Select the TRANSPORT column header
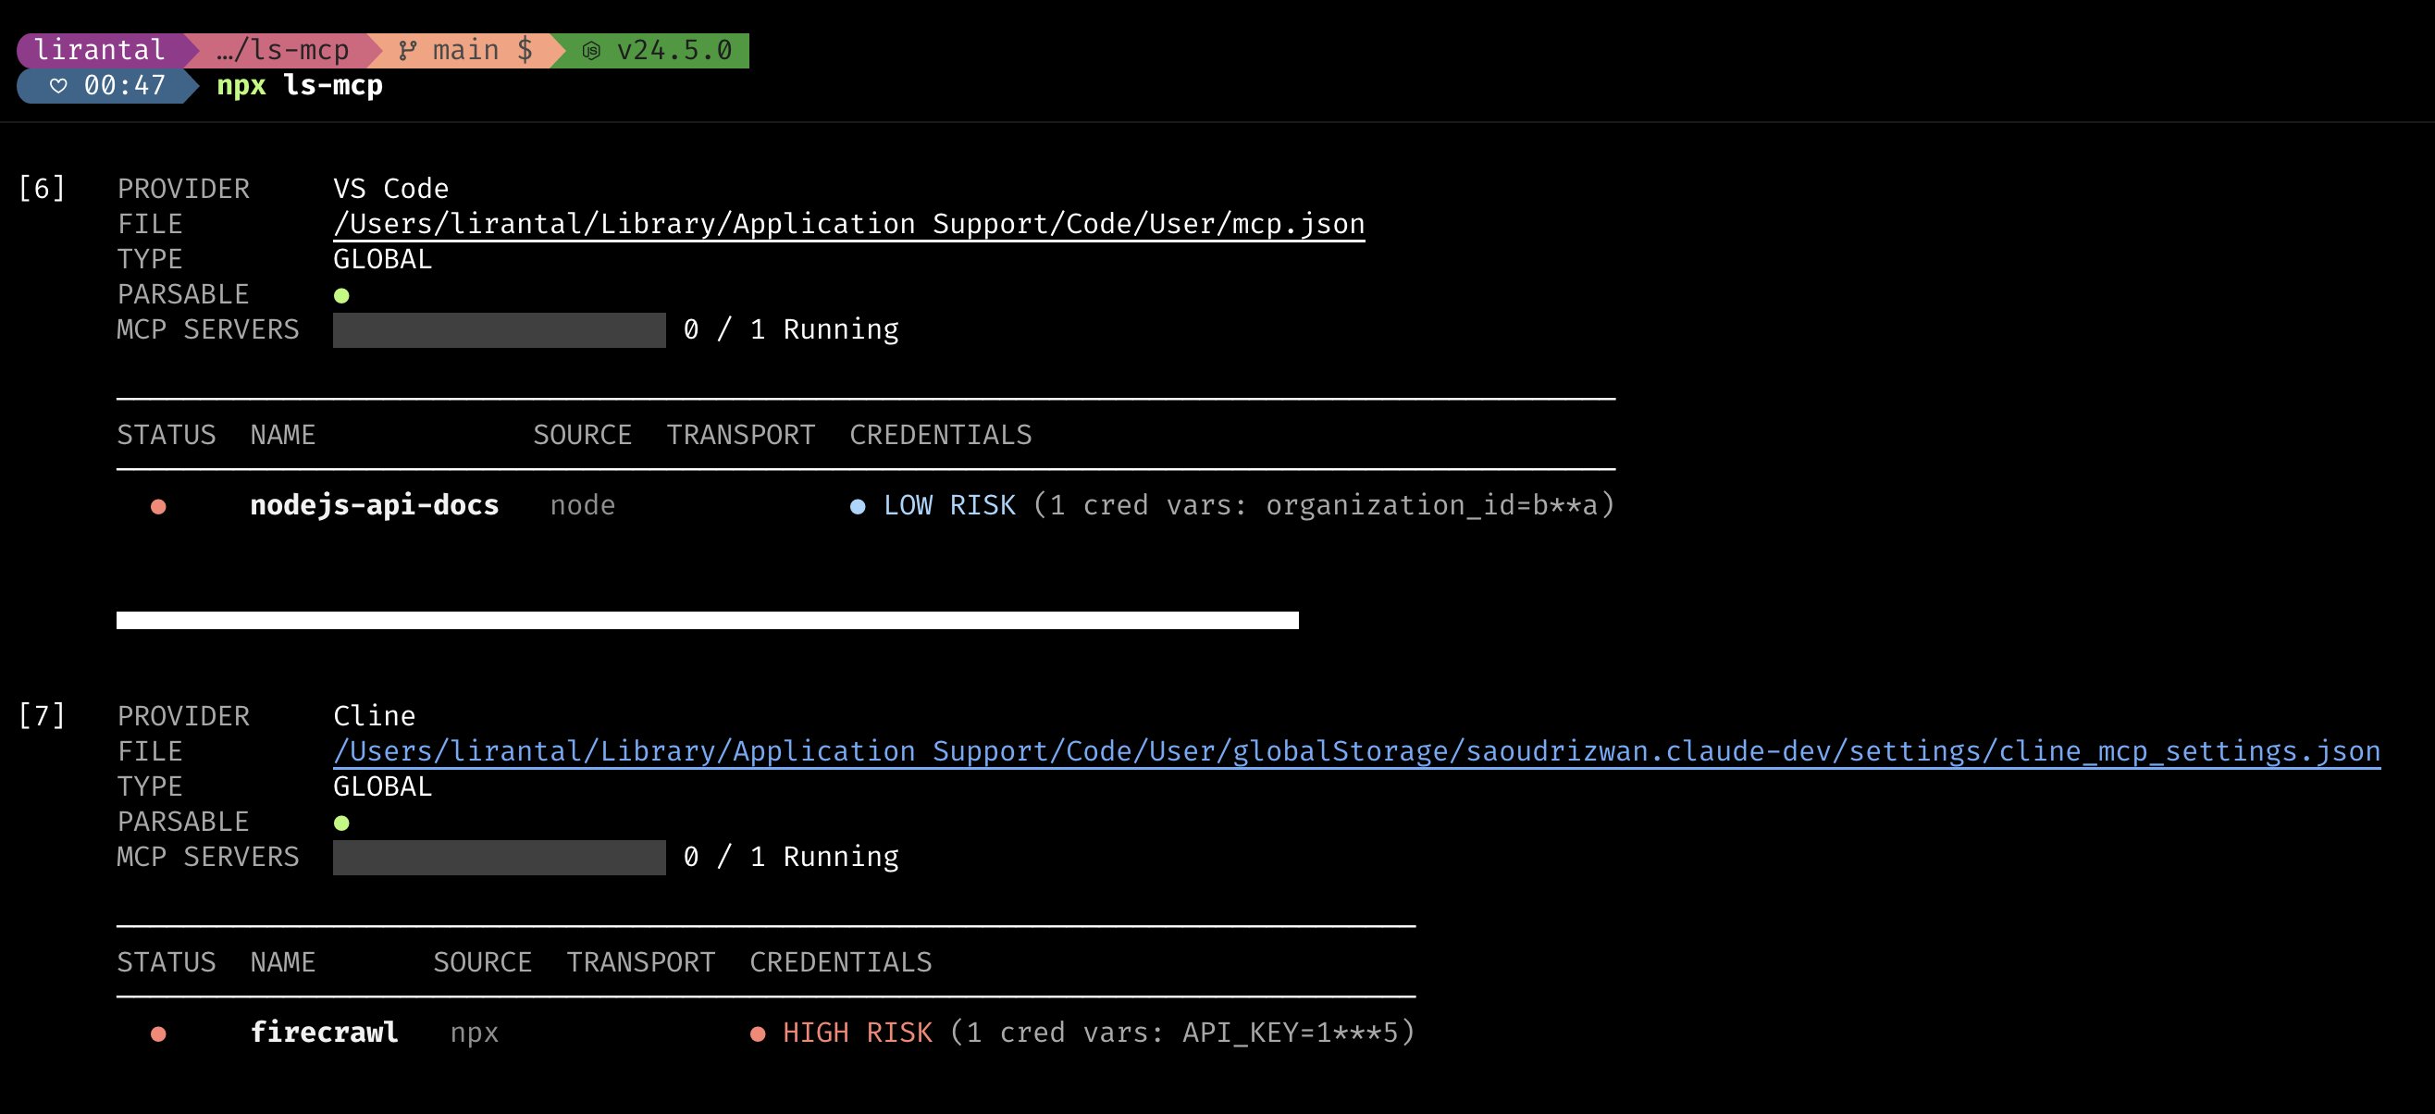The width and height of the screenshot is (2435, 1114). 741,435
